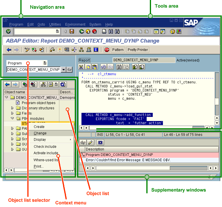This screenshot has width=222, height=207.
Task: Expand the Sub... folder node
Action: [x=13, y=134]
